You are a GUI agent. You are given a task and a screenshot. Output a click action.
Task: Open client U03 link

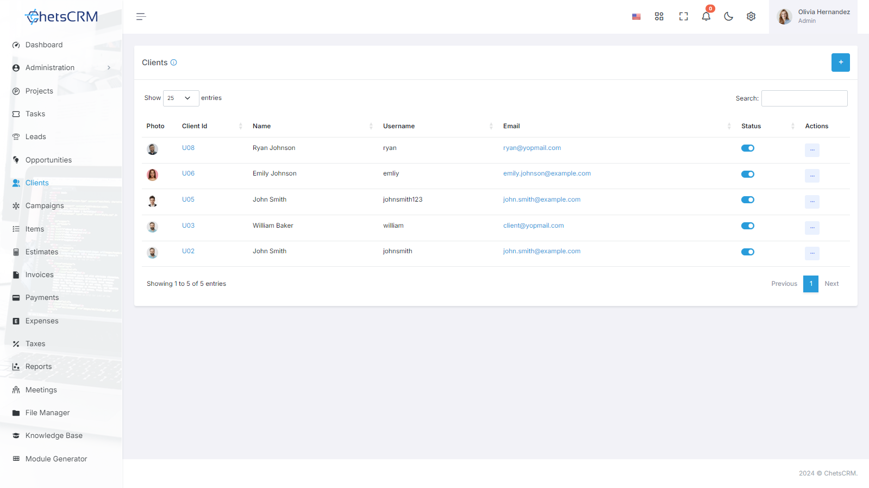188,226
